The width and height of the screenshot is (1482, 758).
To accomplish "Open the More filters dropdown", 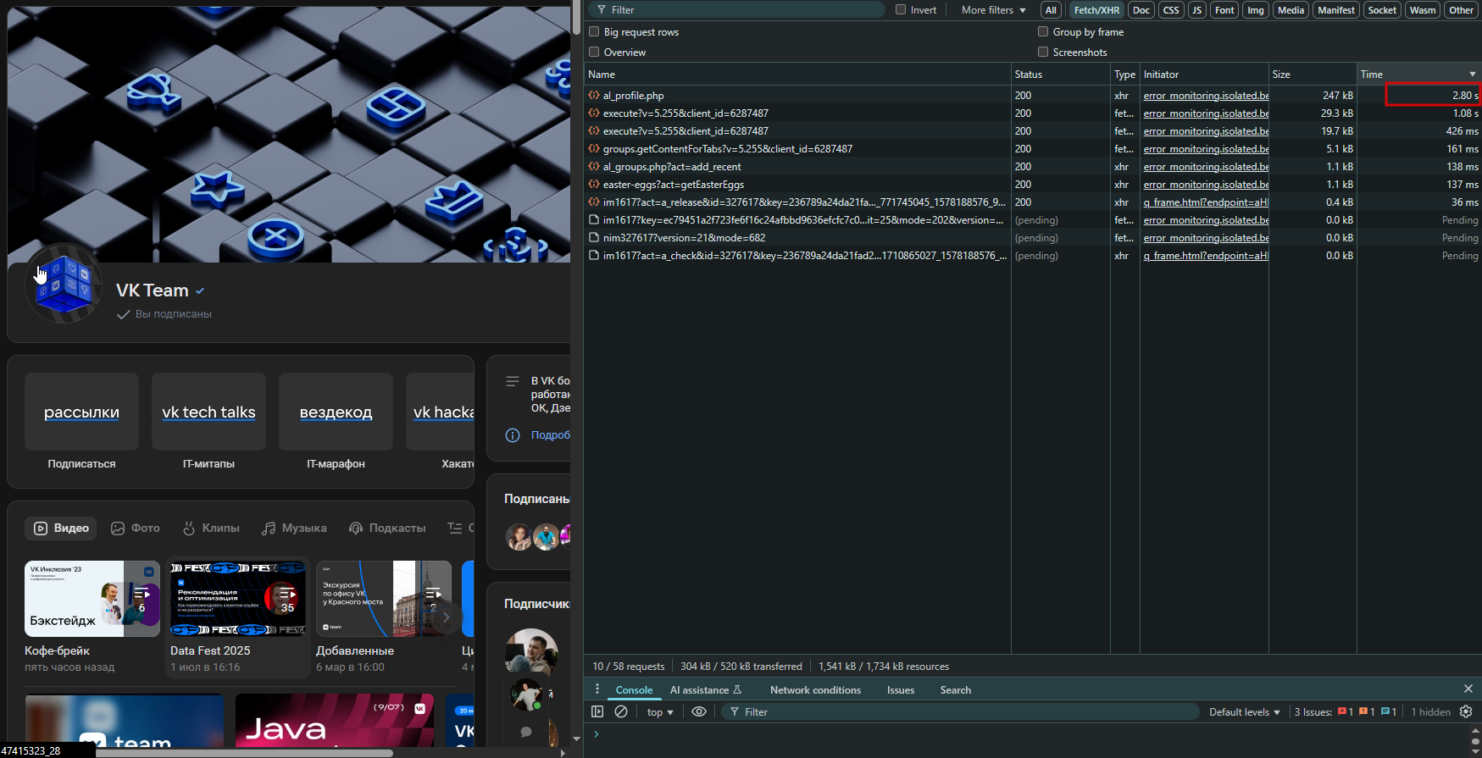I will [x=993, y=10].
